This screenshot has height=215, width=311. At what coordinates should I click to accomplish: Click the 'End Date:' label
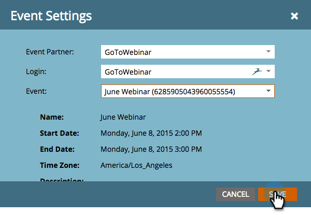[57, 149]
